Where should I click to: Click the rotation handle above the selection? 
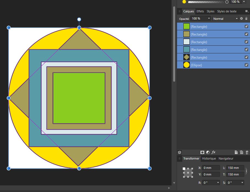pos(79,19)
